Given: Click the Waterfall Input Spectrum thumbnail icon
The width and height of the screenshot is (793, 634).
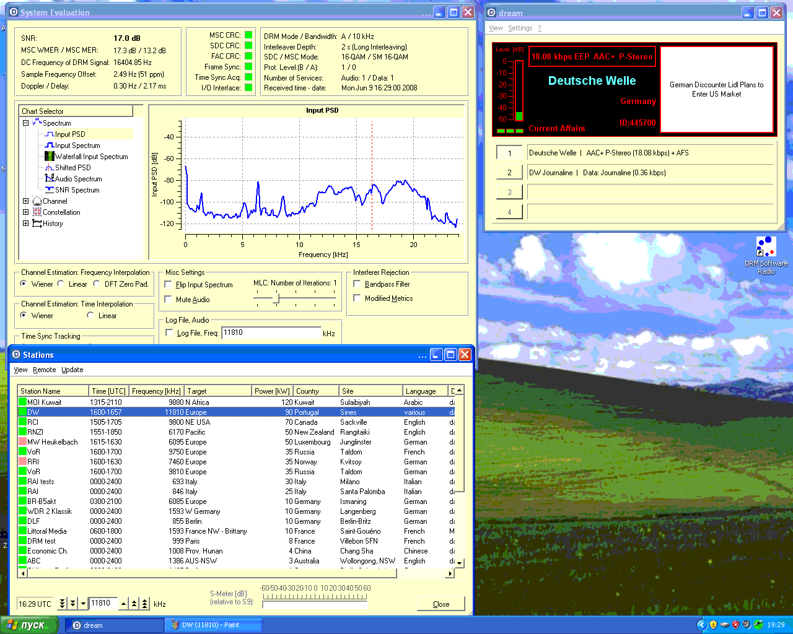Looking at the screenshot, I should 50,157.
